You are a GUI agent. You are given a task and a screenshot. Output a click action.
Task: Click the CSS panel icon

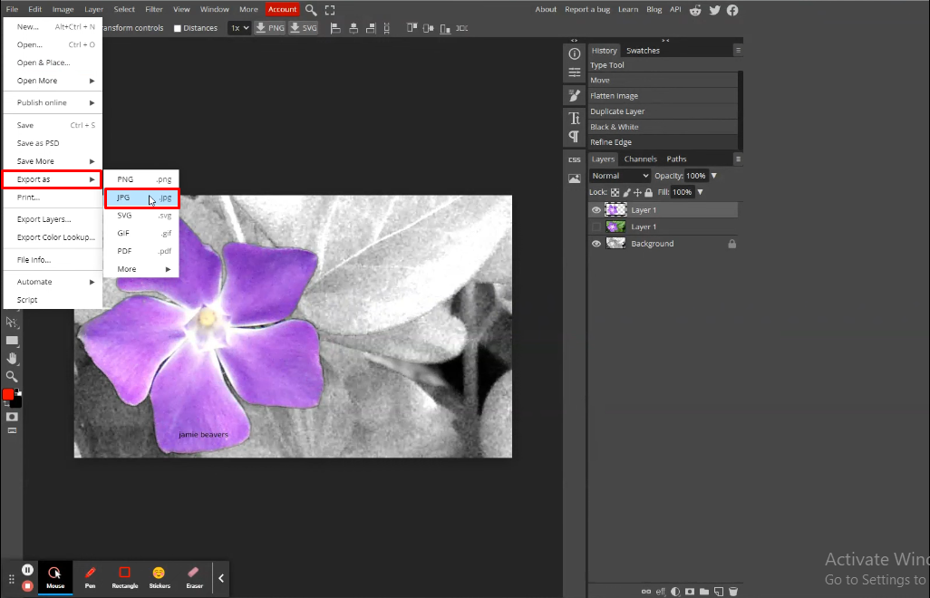(x=574, y=159)
